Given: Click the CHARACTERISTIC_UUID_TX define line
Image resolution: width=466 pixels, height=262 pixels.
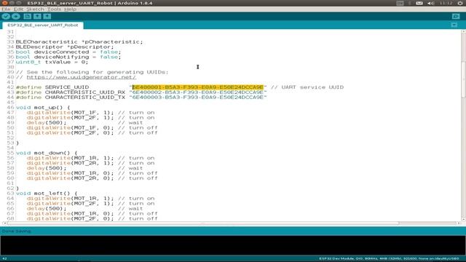Looking at the screenshot, I should click(x=141, y=98).
